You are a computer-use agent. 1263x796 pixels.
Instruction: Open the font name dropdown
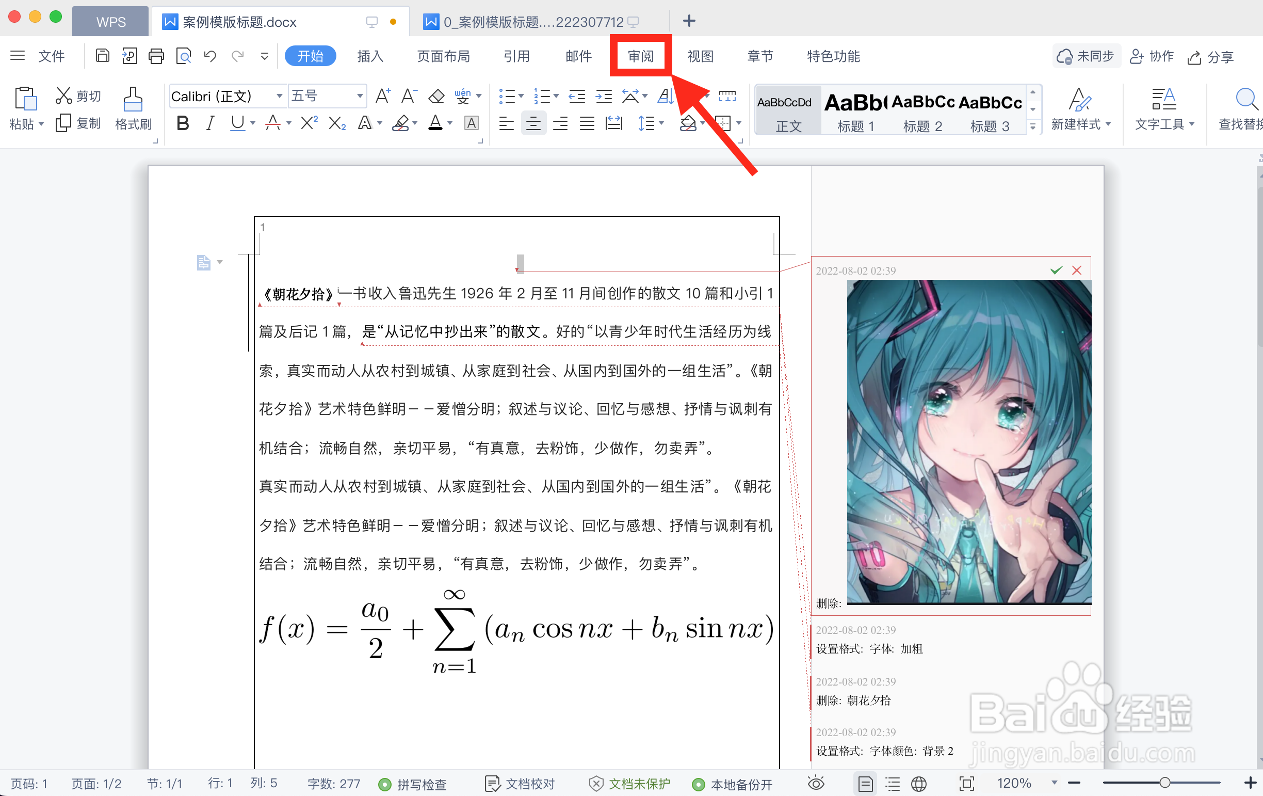(280, 96)
